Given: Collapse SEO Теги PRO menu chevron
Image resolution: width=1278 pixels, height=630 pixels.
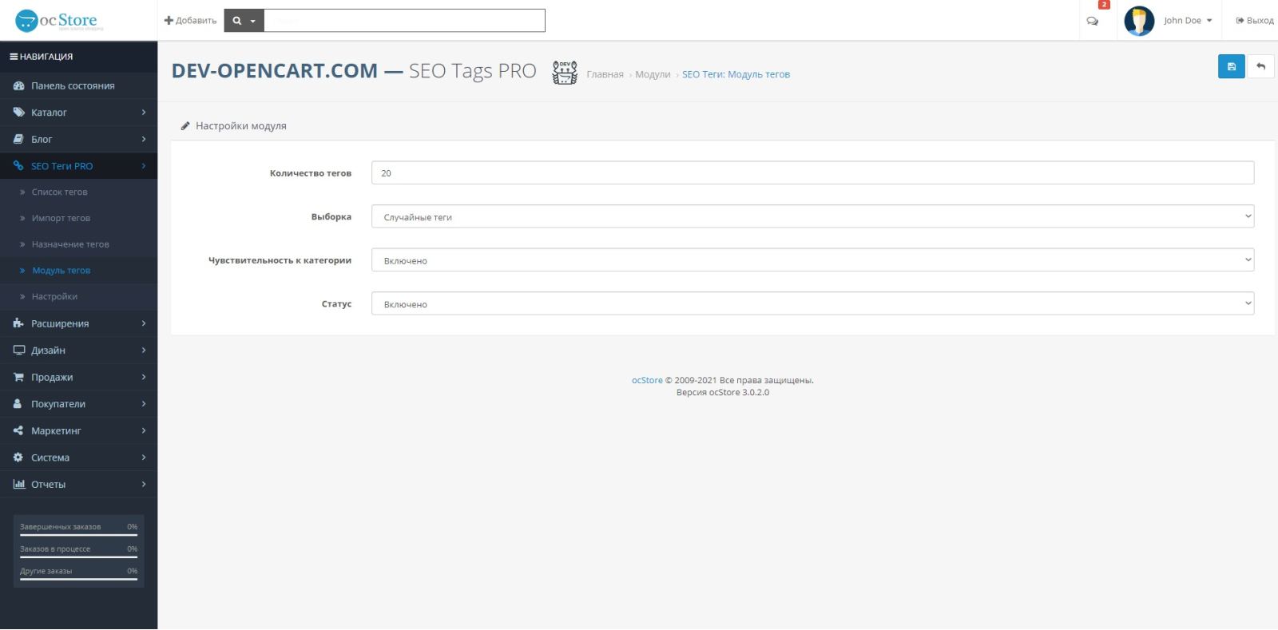Looking at the screenshot, I should point(144,166).
